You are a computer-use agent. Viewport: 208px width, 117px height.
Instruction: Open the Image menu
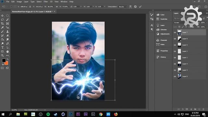19,2
